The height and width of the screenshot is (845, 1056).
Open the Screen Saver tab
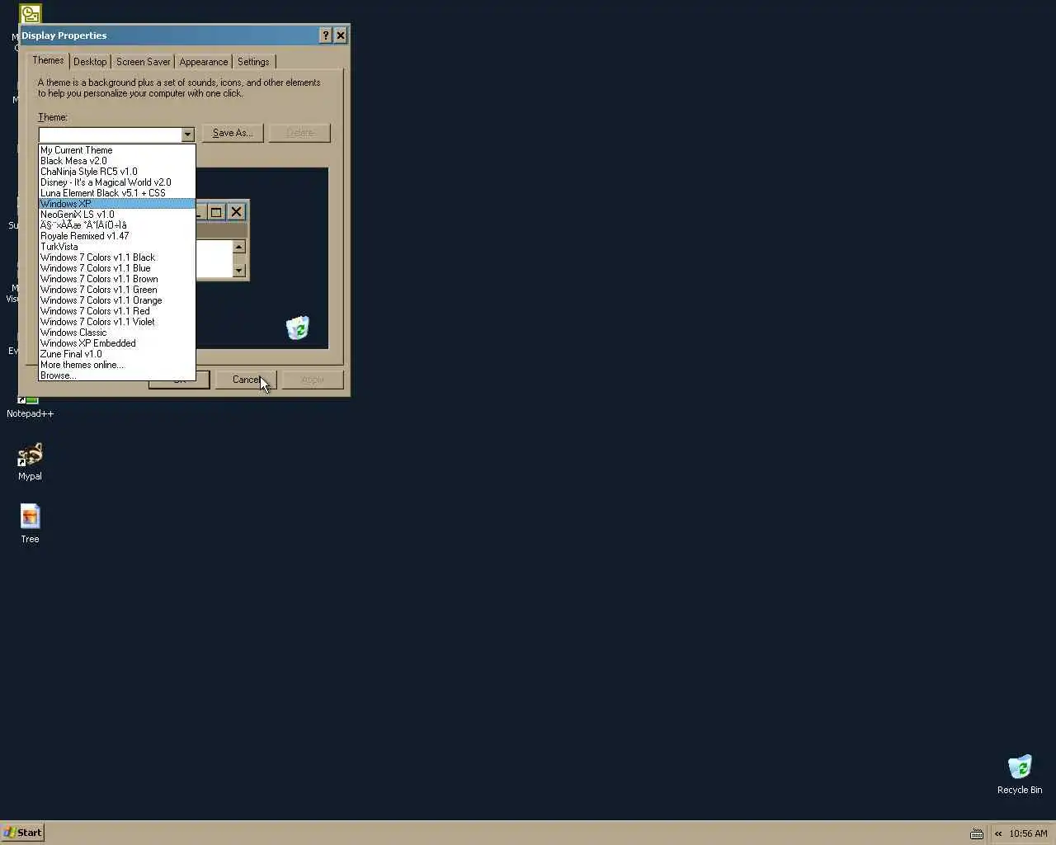pyautogui.click(x=143, y=62)
